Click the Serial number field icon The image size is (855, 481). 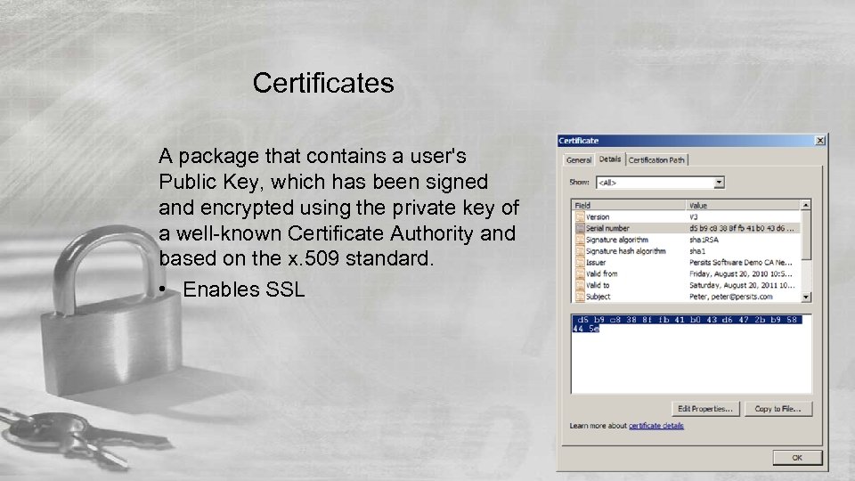pyautogui.click(x=580, y=229)
